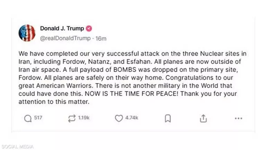Click the 517 replies count

pos(38,118)
